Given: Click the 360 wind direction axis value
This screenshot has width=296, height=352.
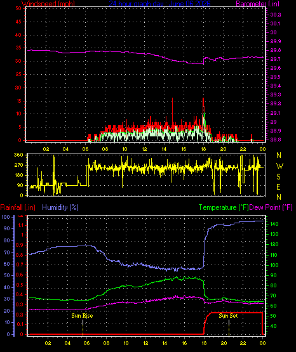Looking at the screenshot, I should (18, 155).
